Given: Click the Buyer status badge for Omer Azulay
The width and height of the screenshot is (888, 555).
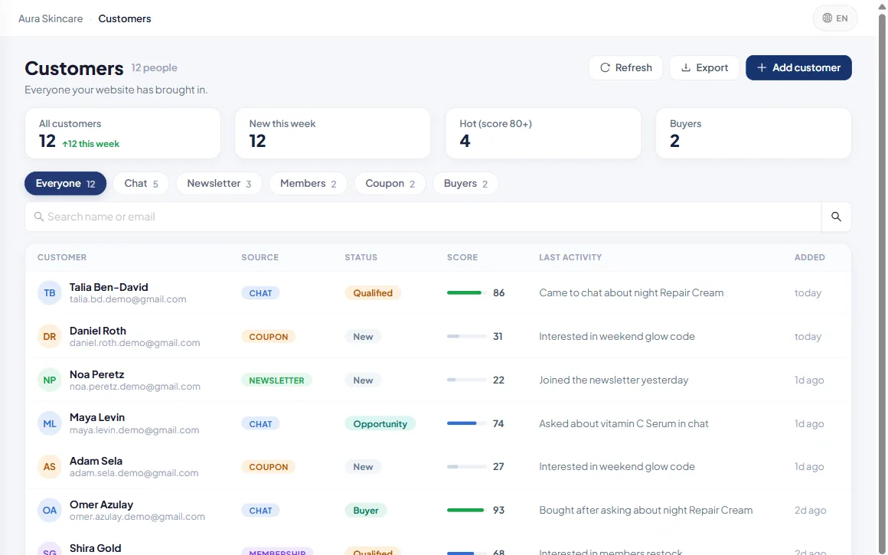Looking at the screenshot, I should pos(366,511).
